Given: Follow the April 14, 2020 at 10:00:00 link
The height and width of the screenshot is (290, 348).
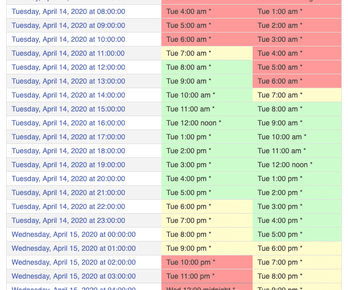Looking at the screenshot, I should [68, 39].
